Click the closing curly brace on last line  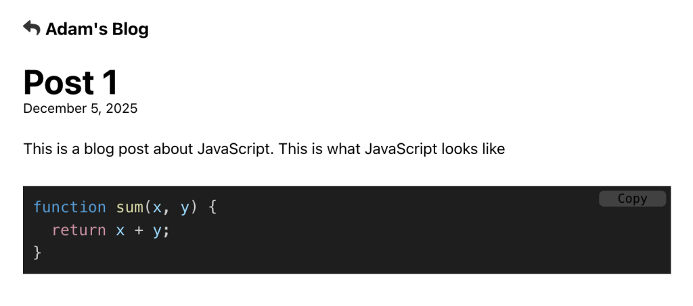coord(37,253)
